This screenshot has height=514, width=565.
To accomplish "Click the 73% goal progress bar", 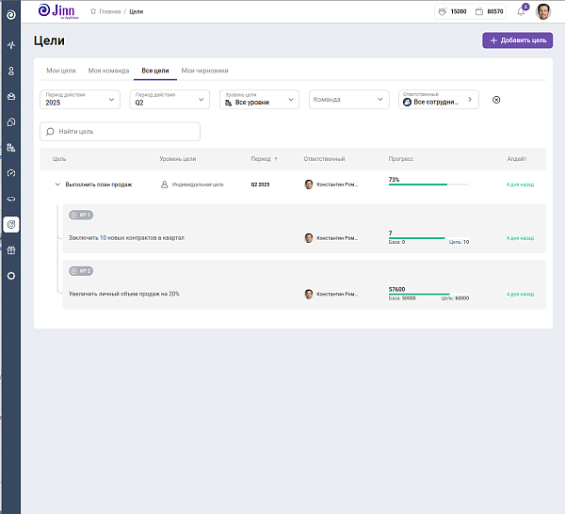I will coord(428,185).
